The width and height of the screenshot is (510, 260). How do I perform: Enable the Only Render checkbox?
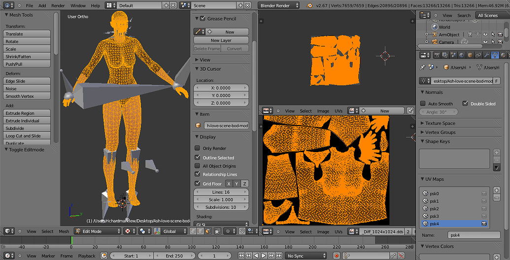pos(197,148)
